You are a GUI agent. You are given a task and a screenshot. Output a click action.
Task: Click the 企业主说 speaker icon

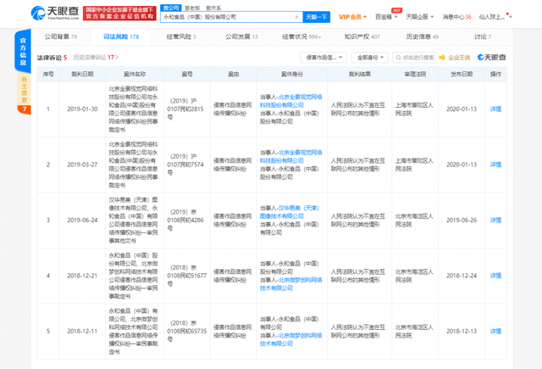coord(442,58)
